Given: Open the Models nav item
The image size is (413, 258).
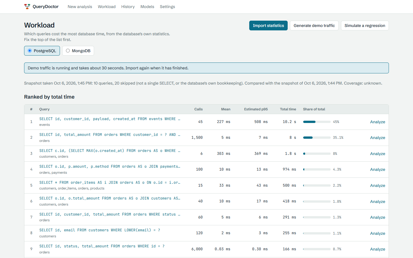Looking at the screenshot, I should (147, 7).
